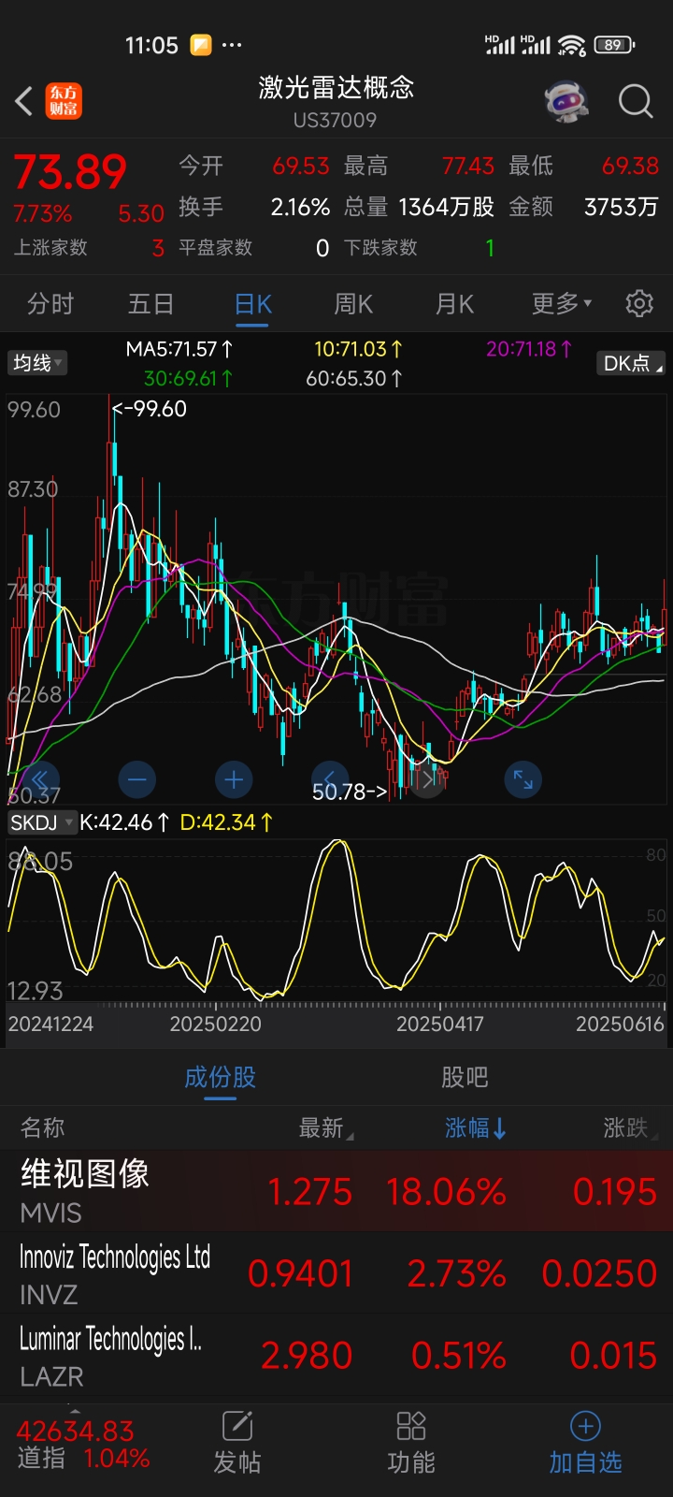Tap the K:42.46 indicator value
673x1497 pixels.
click(124, 822)
